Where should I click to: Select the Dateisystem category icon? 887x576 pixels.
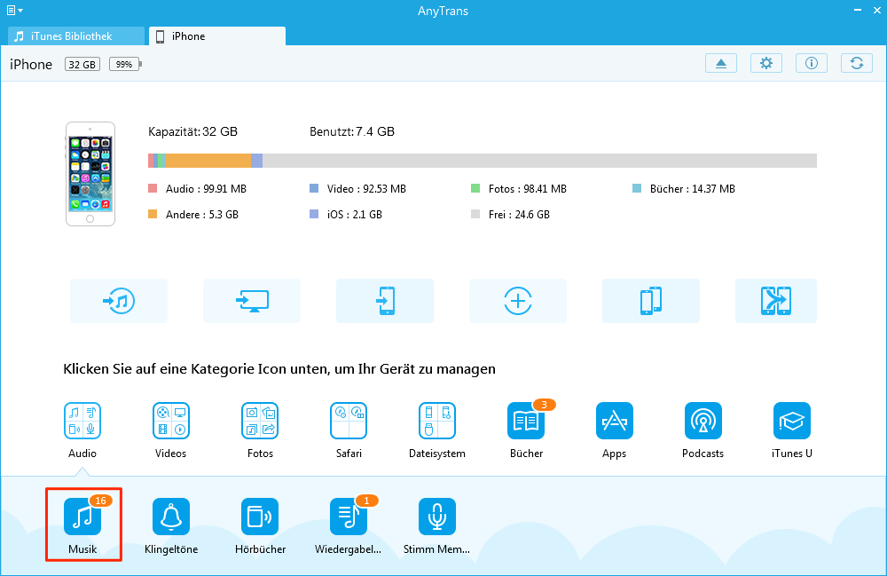coord(436,421)
